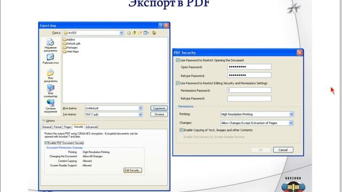Screen dimensions: 342x192
Task: Open Мои документы from places bar
Action: [50, 76]
